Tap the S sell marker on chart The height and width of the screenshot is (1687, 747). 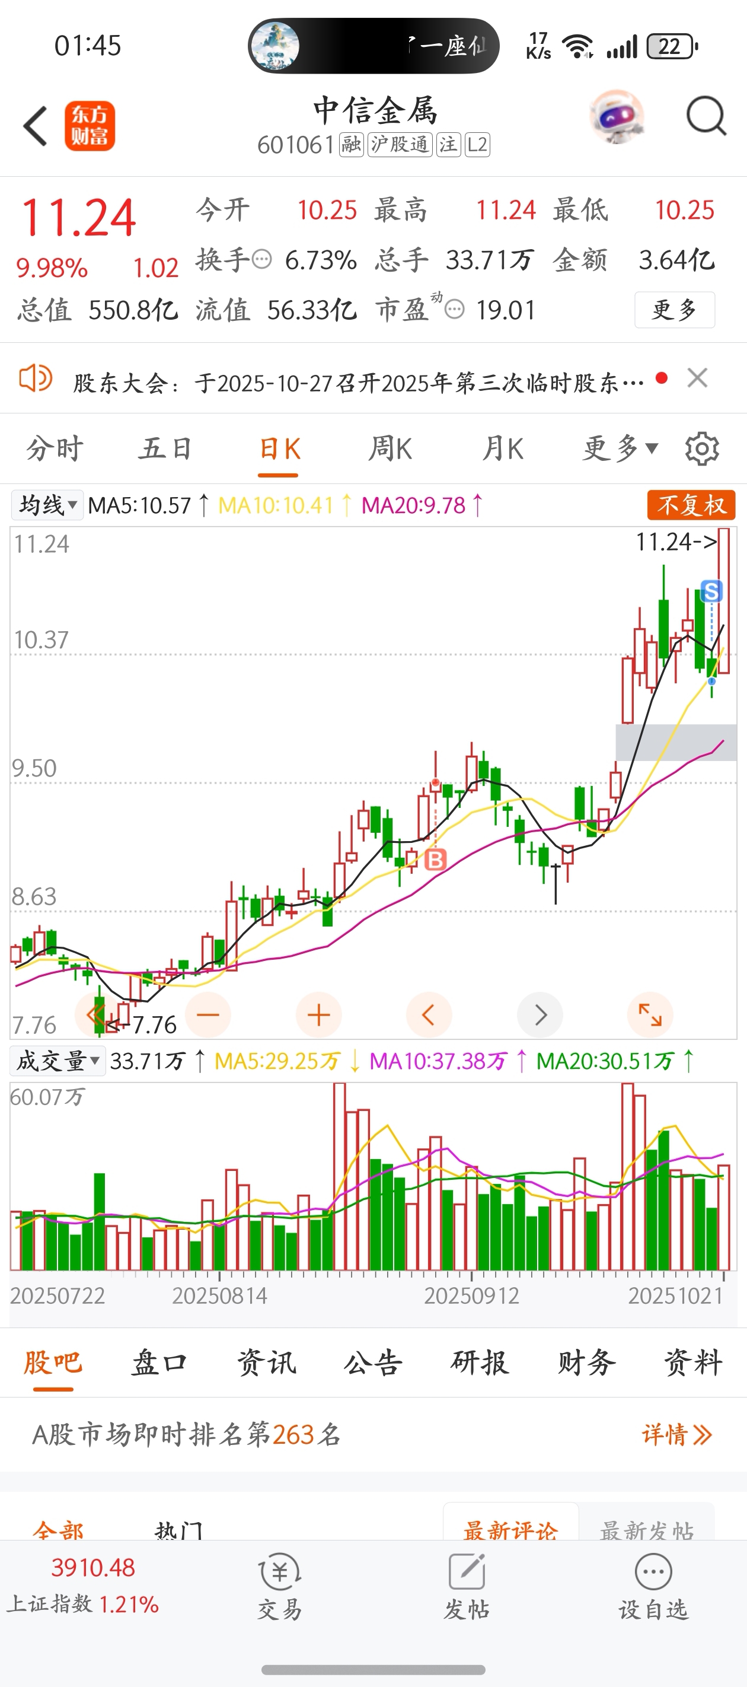click(x=711, y=591)
